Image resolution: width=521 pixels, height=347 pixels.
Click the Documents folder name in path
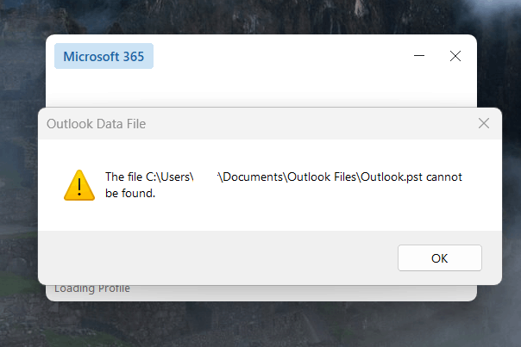253,177
